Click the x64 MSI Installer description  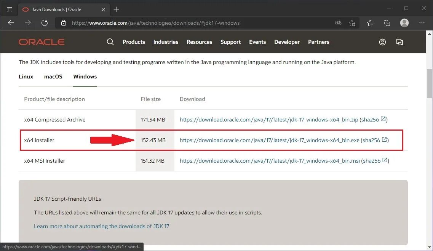tap(45, 161)
